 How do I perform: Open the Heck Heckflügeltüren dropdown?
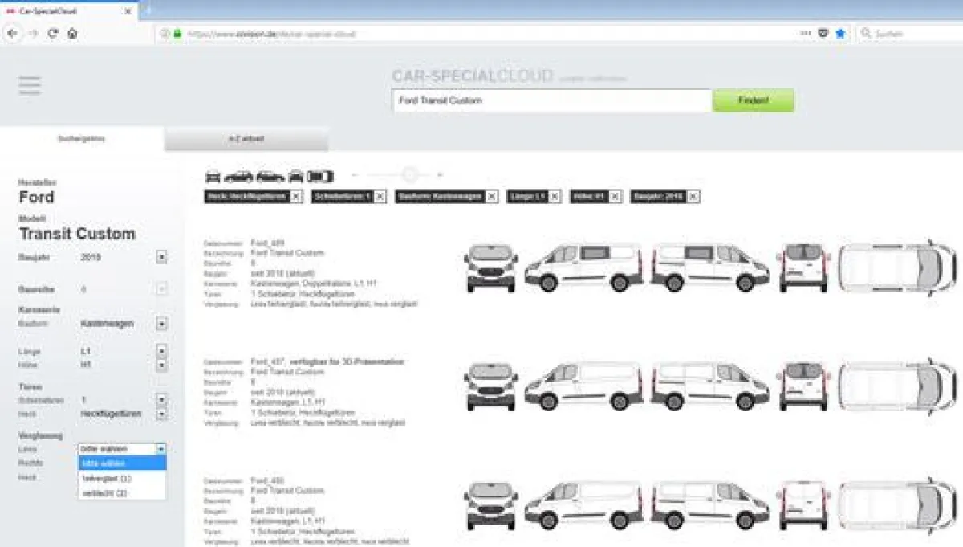(x=161, y=414)
